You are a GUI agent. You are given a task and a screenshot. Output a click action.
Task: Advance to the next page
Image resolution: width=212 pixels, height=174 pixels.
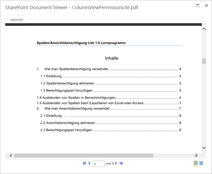pos(116,163)
